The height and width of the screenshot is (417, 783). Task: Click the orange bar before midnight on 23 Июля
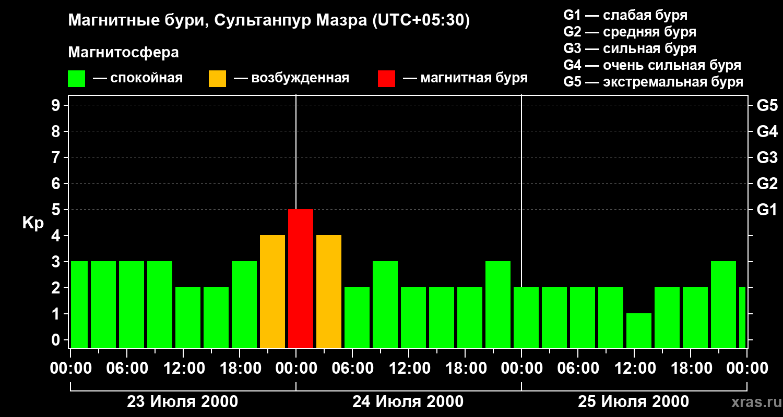tap(272, 291)
